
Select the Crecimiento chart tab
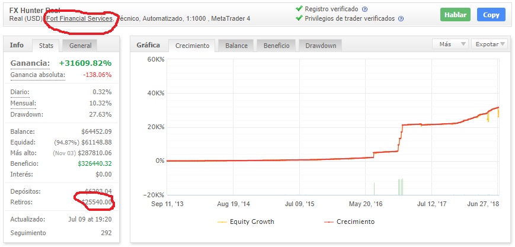click(192, 45)
